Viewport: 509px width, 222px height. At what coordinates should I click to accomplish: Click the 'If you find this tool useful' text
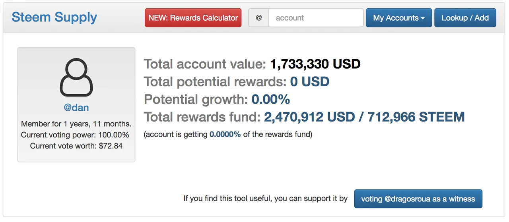[x=265, y=199]
